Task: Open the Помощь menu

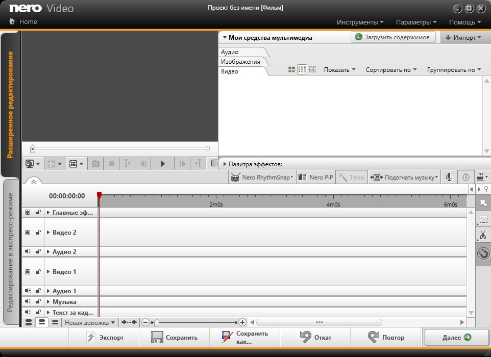Action: (465, 22)
